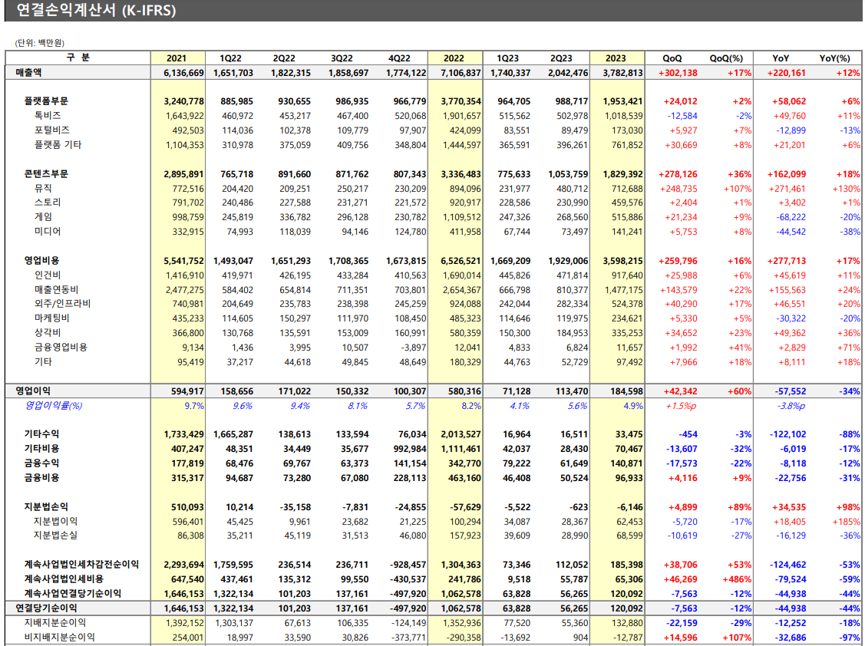Select the 플랫폼부문 row label
This screenshot has height=646, width=865.
(x=47, y=101)
